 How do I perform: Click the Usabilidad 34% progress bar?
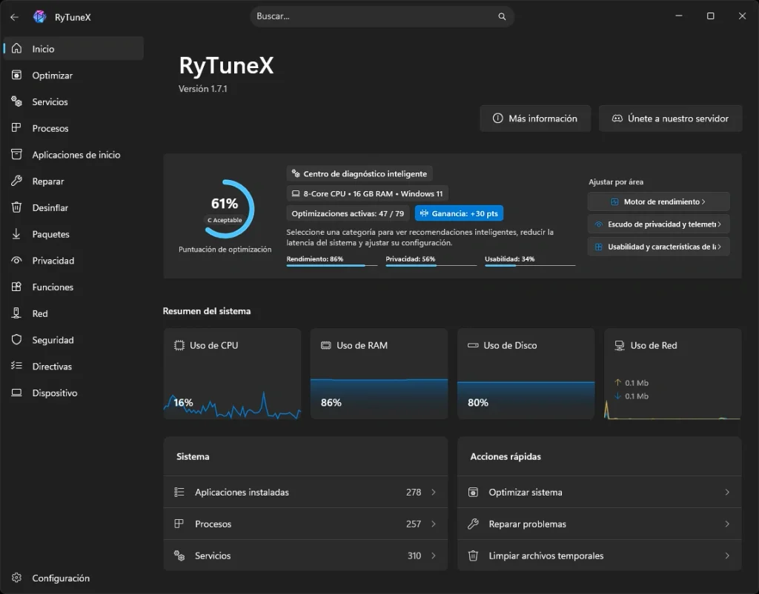pyautogui.click(x=530, y=265)
